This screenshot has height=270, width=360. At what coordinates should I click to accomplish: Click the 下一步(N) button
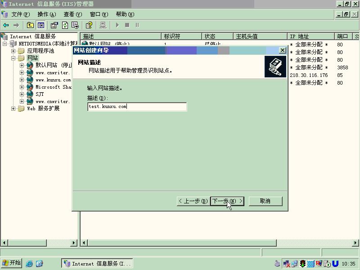point(227,201)
